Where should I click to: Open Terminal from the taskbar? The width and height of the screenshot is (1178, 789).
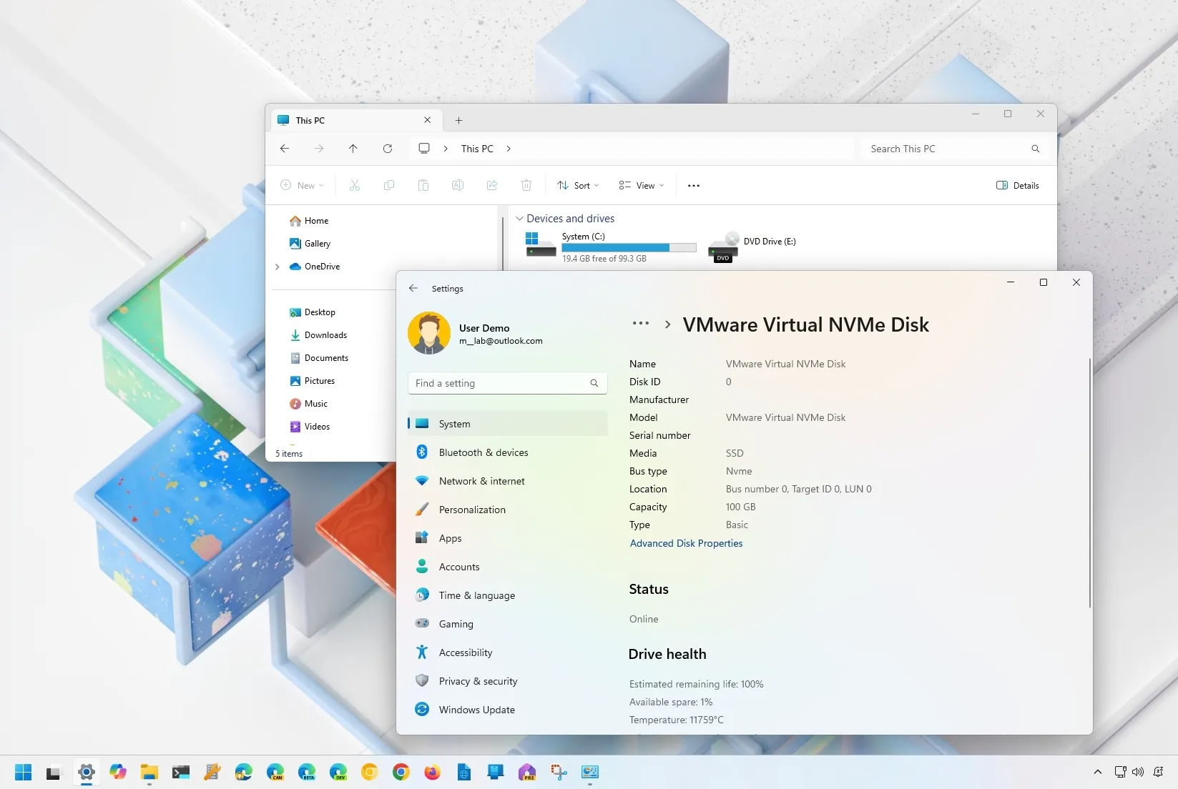tap(181, 772)
